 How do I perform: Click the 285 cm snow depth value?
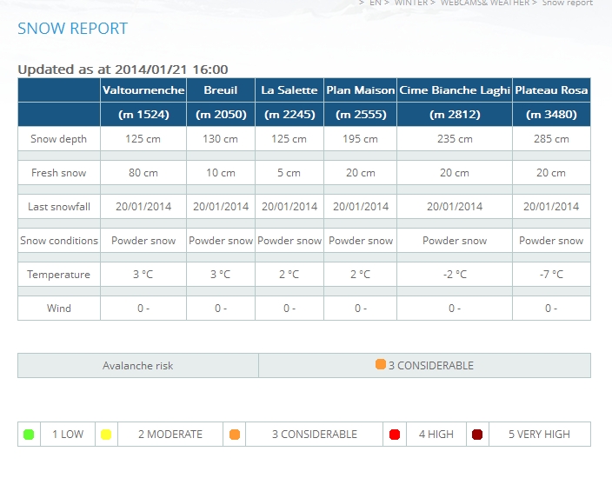[551, 139]
